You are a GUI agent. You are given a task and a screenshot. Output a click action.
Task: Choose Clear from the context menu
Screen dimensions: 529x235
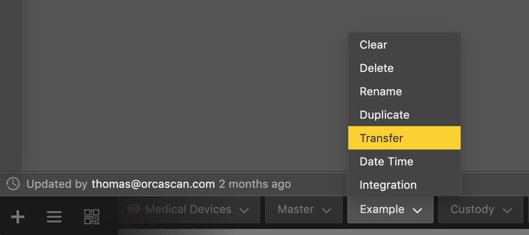tap(373, 45)
